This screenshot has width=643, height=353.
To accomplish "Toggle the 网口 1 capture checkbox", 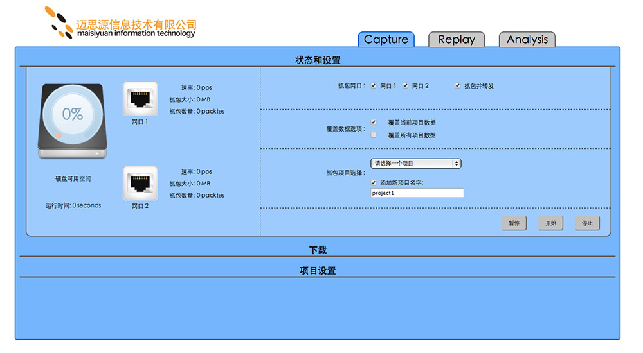I will (x=374, y=85).
